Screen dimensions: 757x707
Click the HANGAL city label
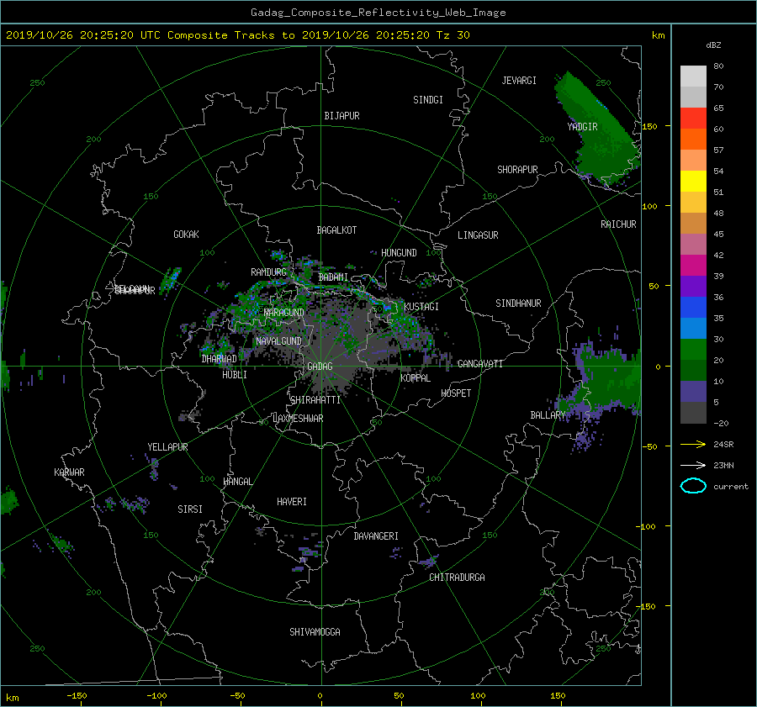(238, 482)
